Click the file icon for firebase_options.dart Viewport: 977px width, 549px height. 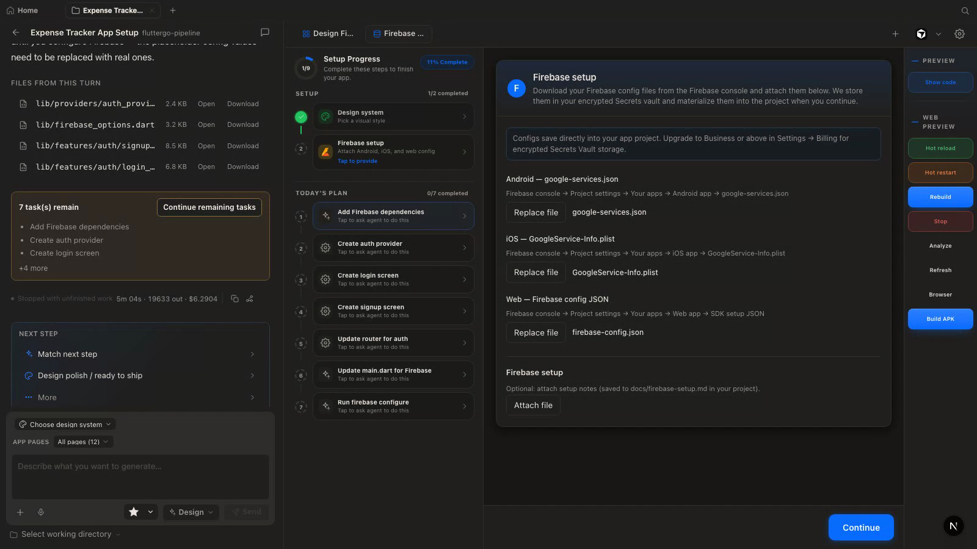pos(23,125)
